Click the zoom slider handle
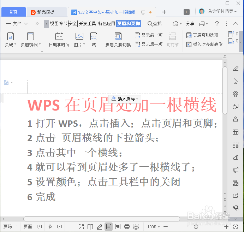 [196, 227]
